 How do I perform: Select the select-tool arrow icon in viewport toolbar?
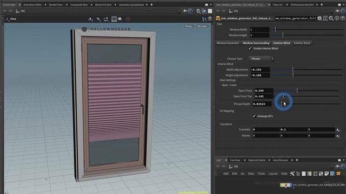[90, 19]
